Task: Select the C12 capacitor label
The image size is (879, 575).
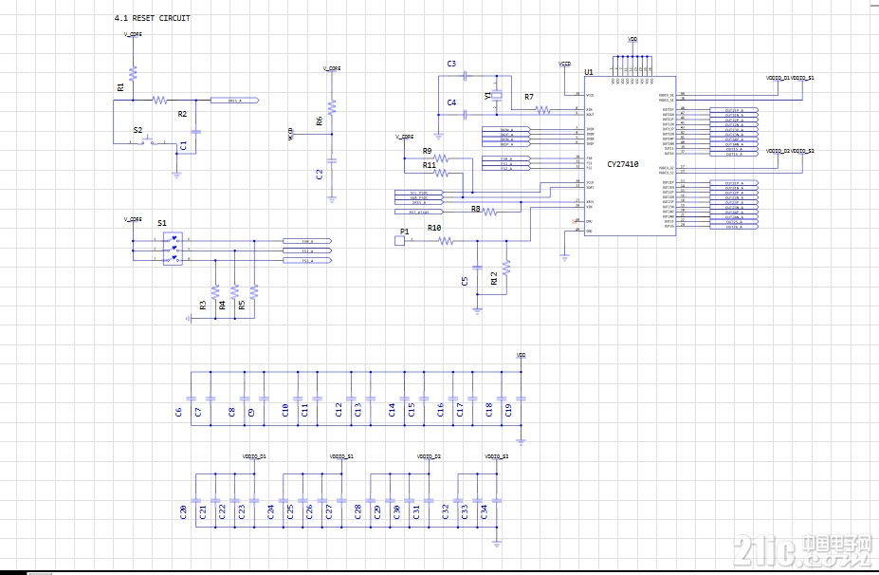Action: click(338, 410)
